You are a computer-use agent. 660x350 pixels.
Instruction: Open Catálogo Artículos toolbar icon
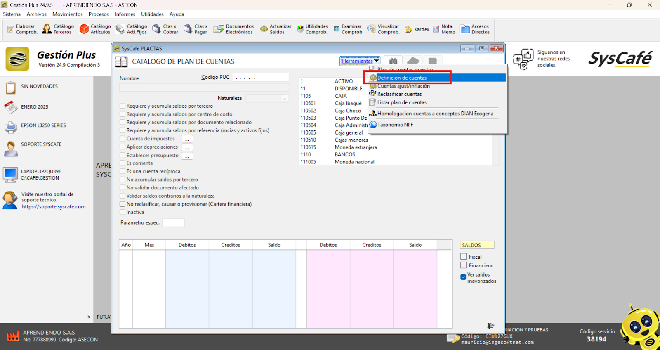pos(95,29)
